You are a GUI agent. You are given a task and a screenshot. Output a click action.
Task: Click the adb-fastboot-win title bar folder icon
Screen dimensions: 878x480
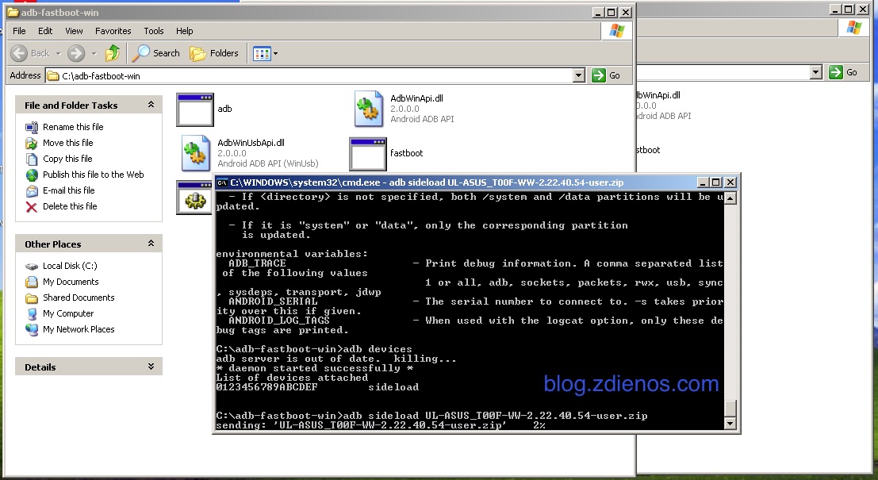[x=13, y=13]
